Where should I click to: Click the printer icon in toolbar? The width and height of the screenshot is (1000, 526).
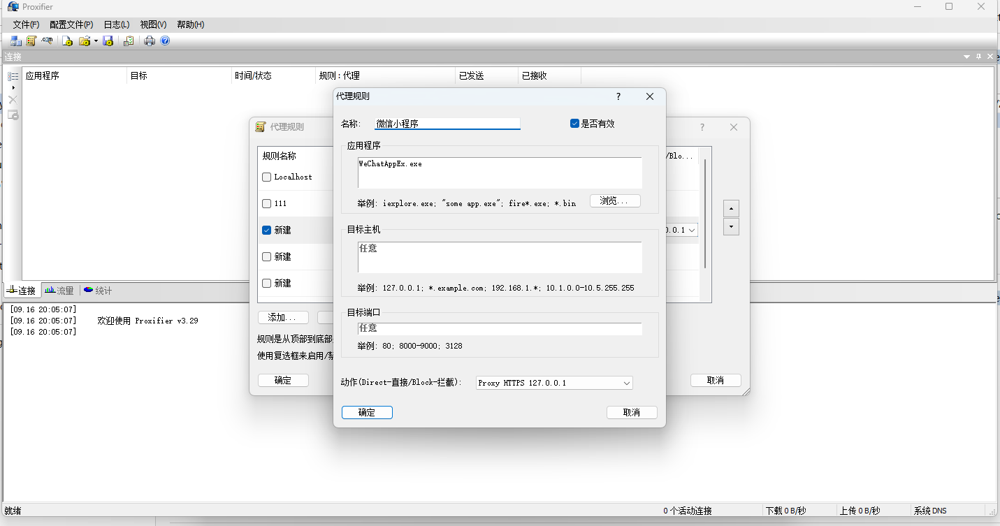[x=149, y=41]
